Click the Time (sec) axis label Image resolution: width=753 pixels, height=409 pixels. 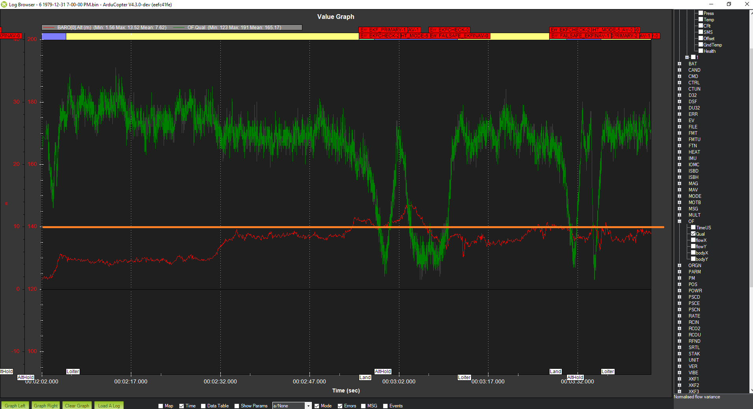coord(346,390)
